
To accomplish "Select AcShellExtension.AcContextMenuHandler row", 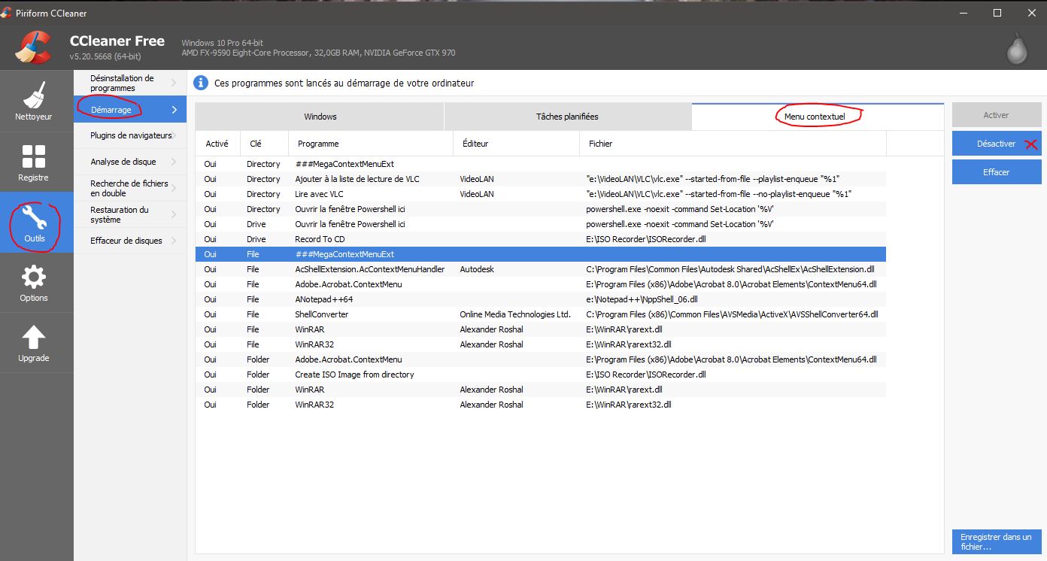I will tap(541, 269).
